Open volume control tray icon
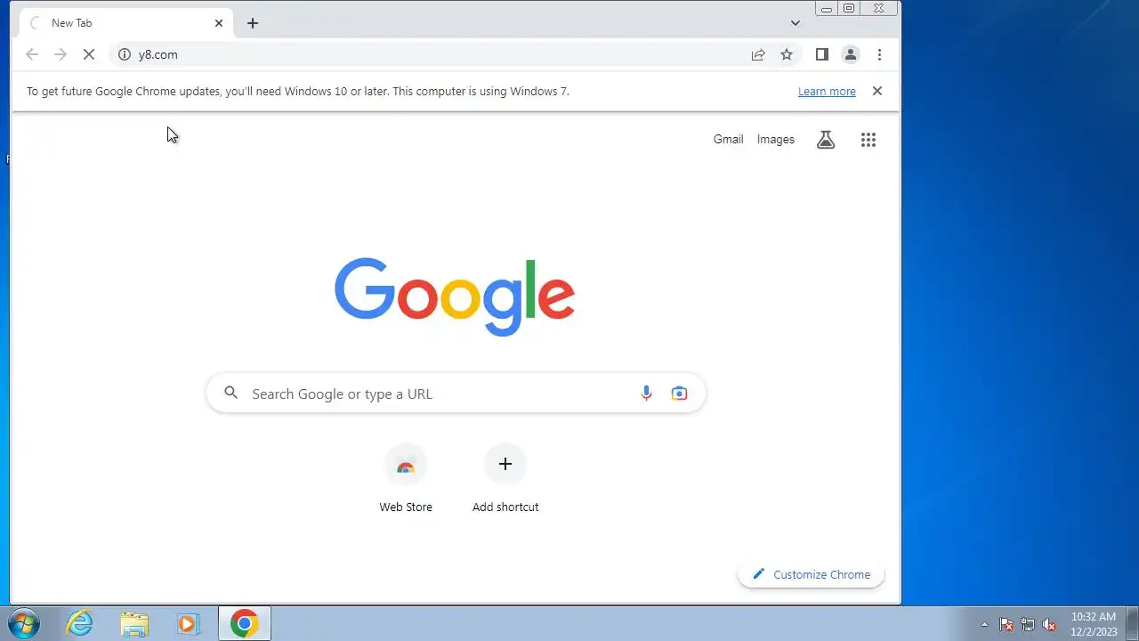Image resolution: width=1139 pixels, height=641 pixels. coord(1050,624)
